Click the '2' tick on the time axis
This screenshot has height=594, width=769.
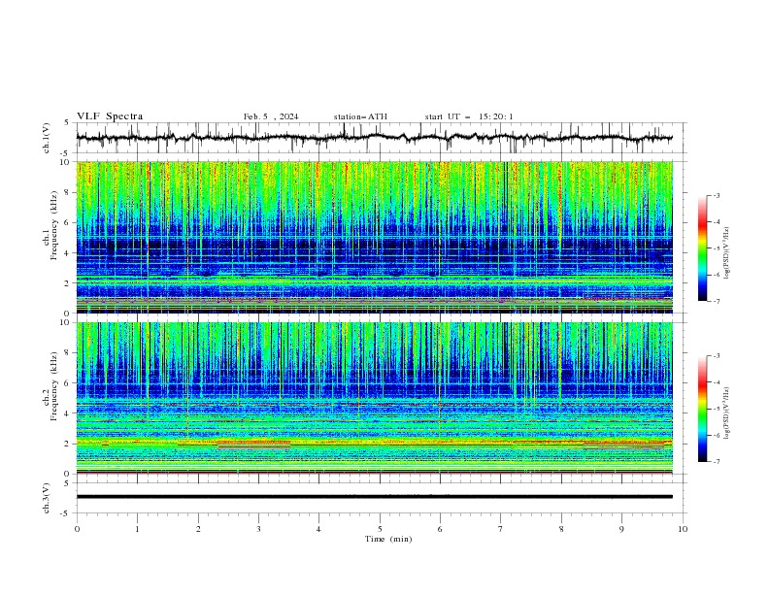click(x=198, y=529)
